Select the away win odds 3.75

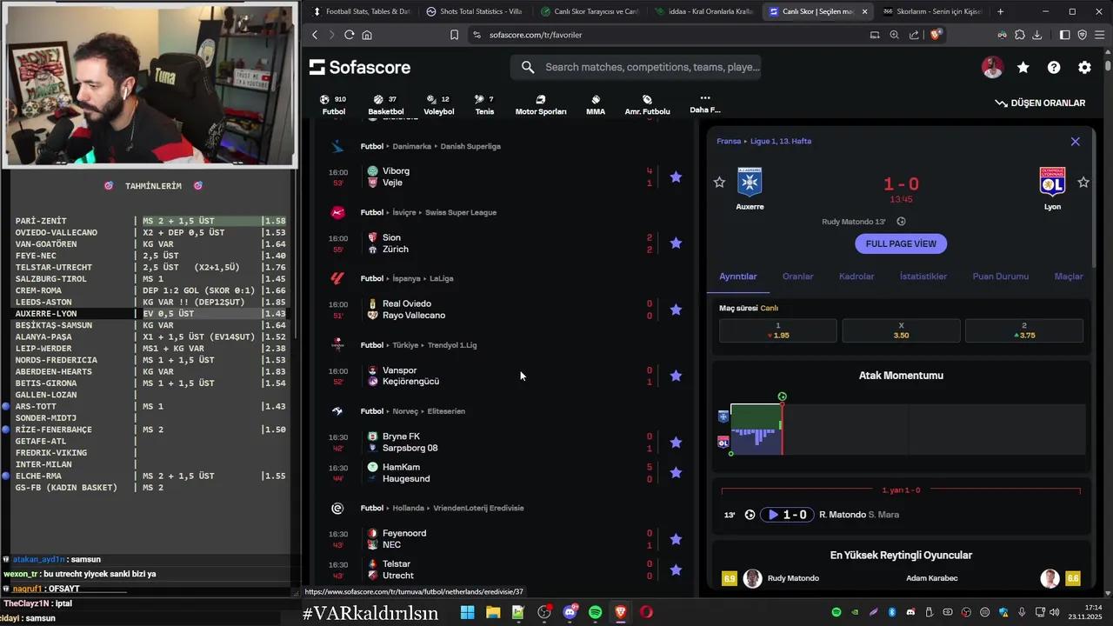coord(1024,330)
